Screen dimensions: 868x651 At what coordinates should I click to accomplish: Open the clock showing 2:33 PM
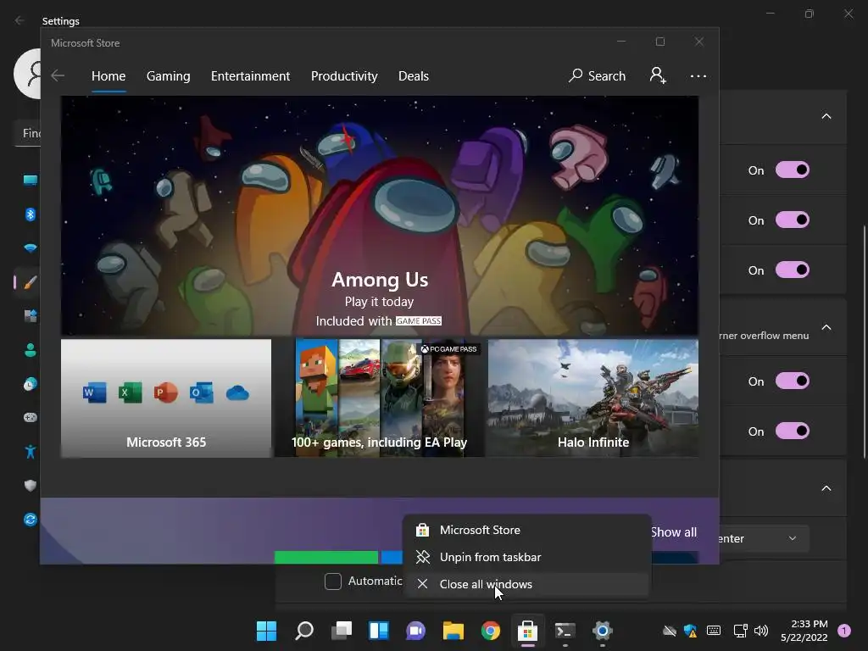[804, 631]
